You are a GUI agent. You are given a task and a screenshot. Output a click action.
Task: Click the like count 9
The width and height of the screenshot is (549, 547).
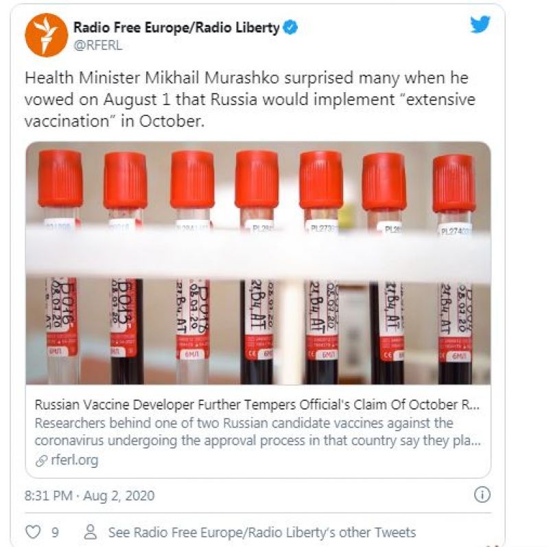[x=55, y=533]
